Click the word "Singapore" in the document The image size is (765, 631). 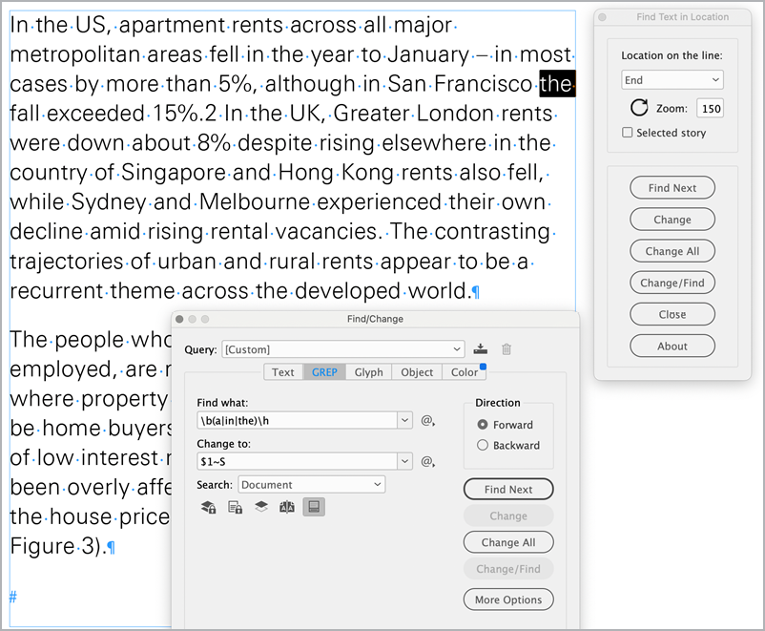[173, 173]
